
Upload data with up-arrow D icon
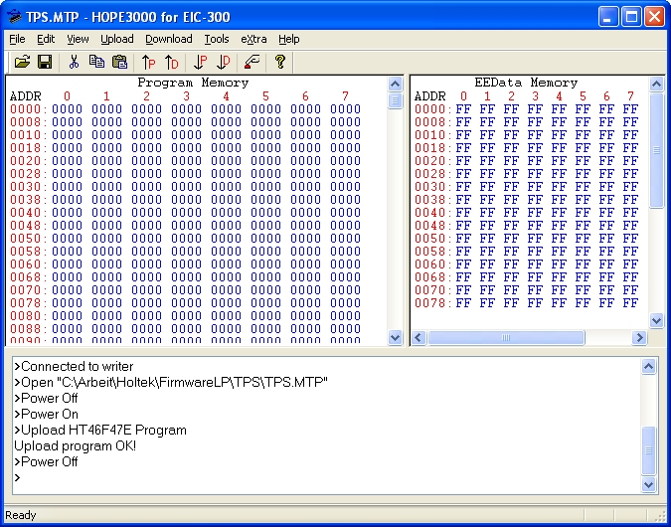171,62
